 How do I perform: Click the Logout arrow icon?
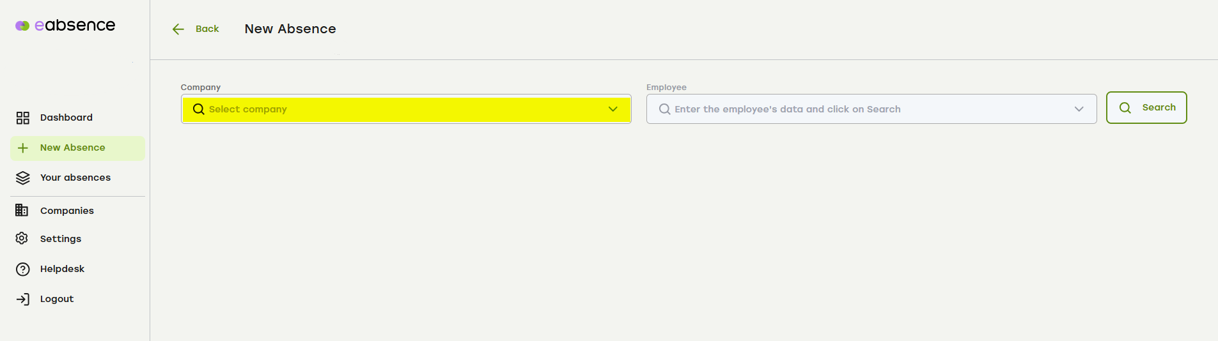pyautogui.click(x=23, y=299)
